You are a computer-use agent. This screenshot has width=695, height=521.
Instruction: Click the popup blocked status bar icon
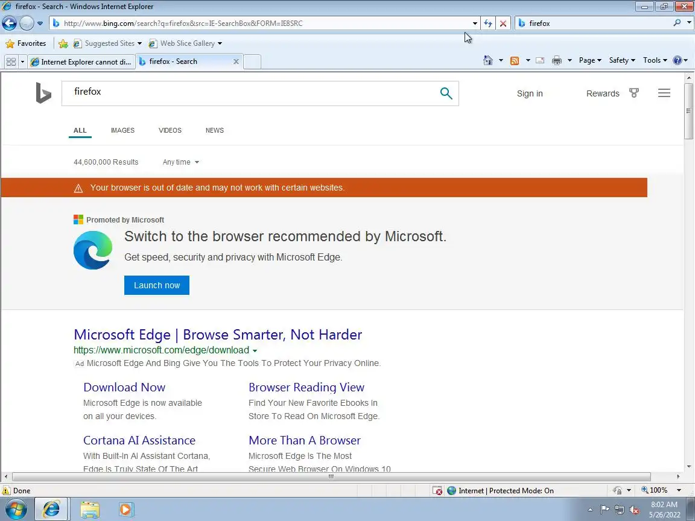437,490
